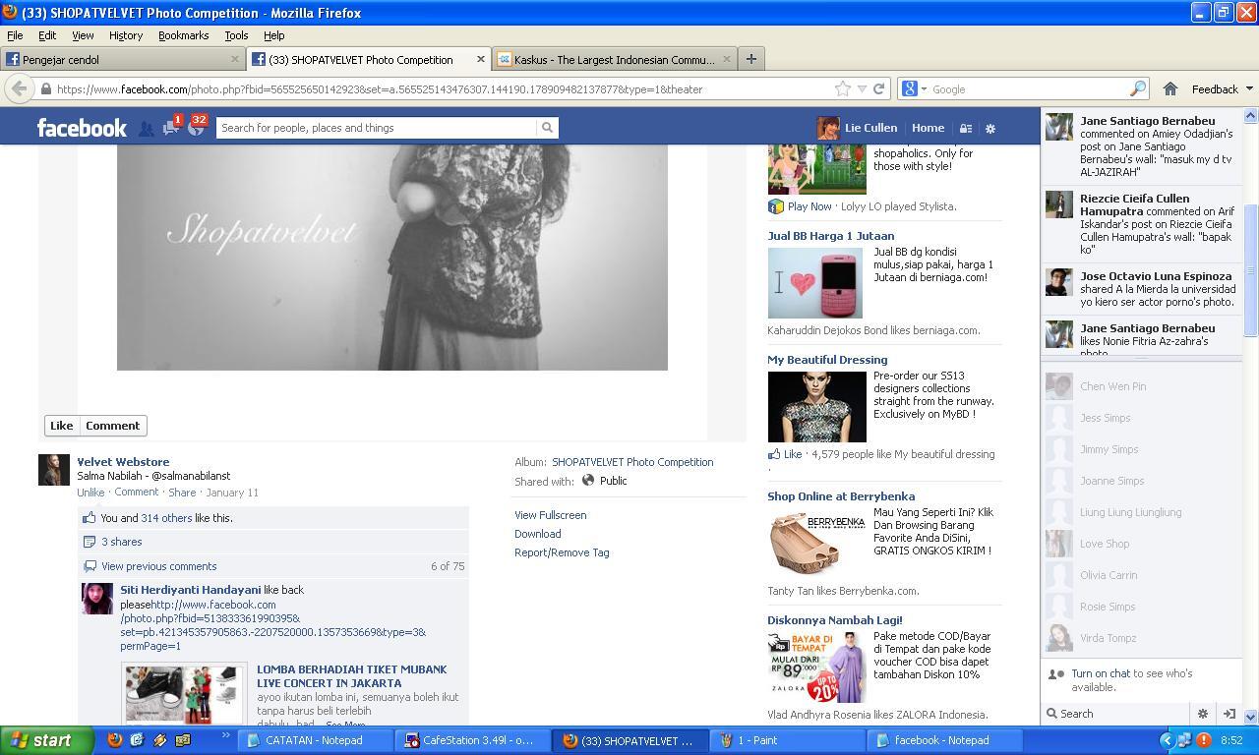This screenshot has width=1259, height=755.
Task: Switch to Kaskus tab
Action: tap(615, 59)
